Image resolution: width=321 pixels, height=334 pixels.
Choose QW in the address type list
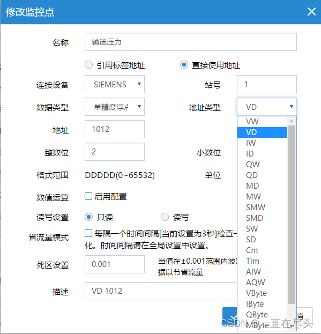pos(262,165)
